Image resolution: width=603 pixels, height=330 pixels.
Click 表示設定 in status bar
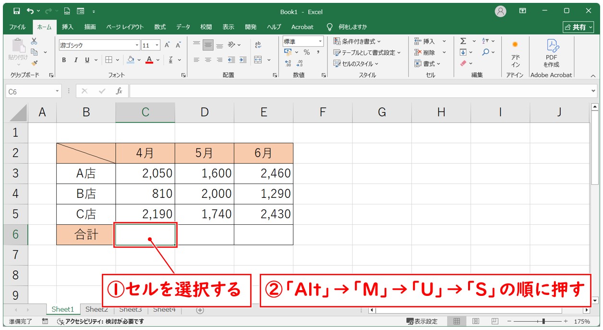pyautogui.click(x=422, y=321)
